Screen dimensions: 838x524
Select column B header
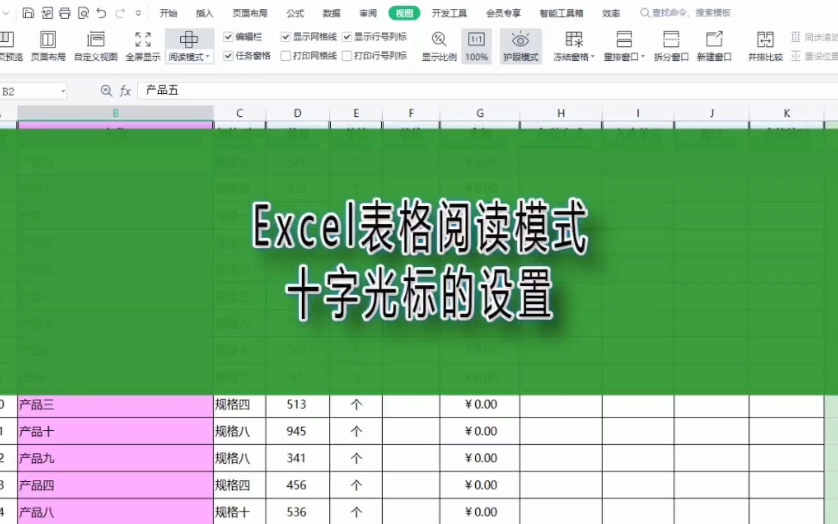tap(115, 113)
